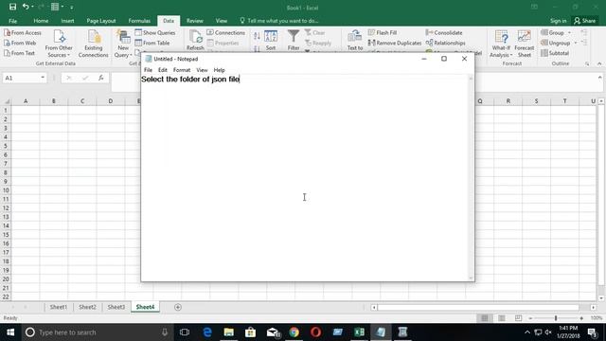
Task: Switch to Page Layout view button
Action: (501, 318)
